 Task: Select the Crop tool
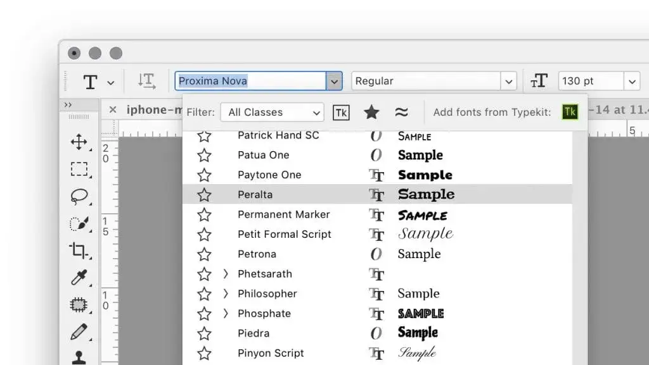[x=79, y=251]
